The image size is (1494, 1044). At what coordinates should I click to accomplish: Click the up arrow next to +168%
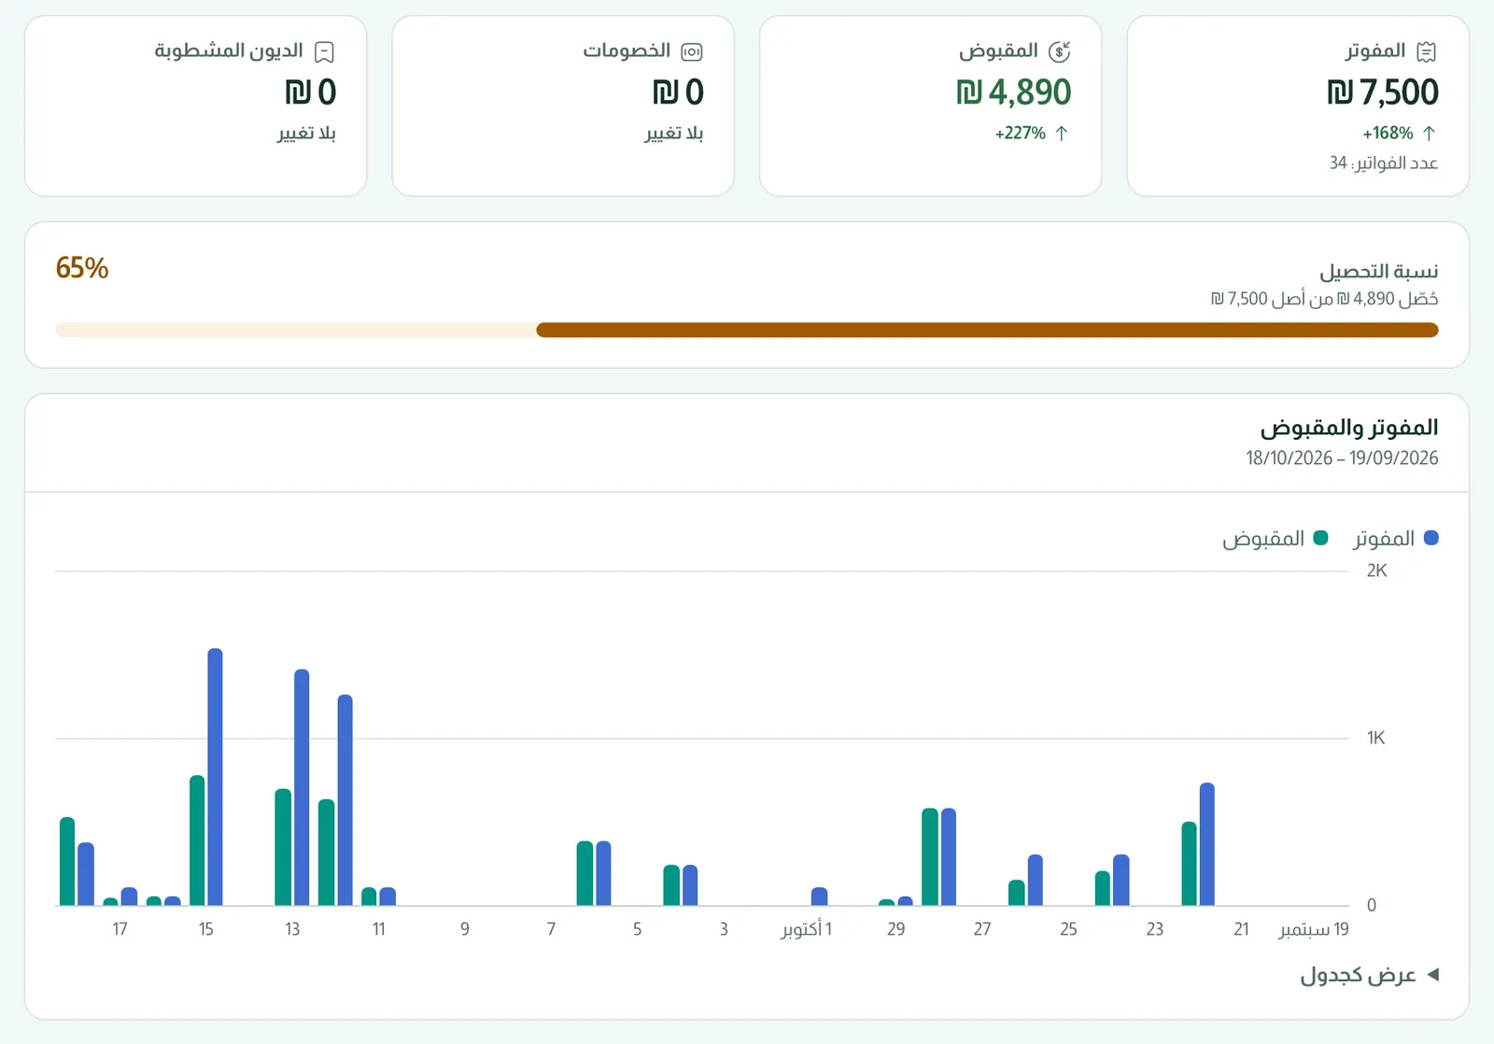[1429, 134]
